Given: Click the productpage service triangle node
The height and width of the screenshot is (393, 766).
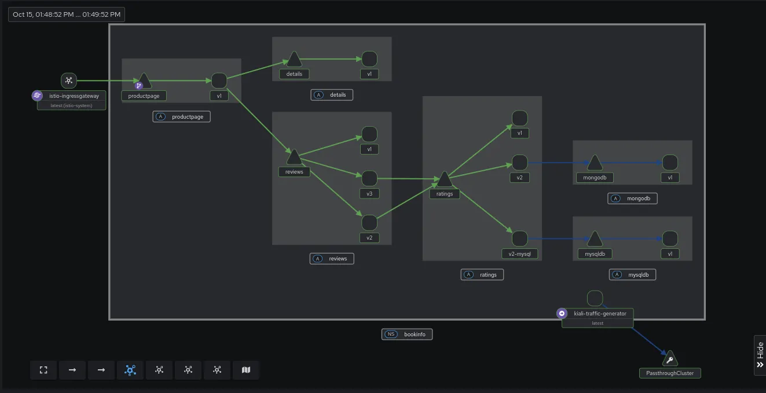Looking at the screenshot, I should [144, 82].
